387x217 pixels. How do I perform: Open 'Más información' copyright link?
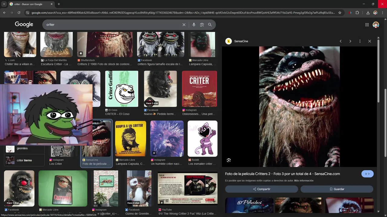[x=304, y=181]
